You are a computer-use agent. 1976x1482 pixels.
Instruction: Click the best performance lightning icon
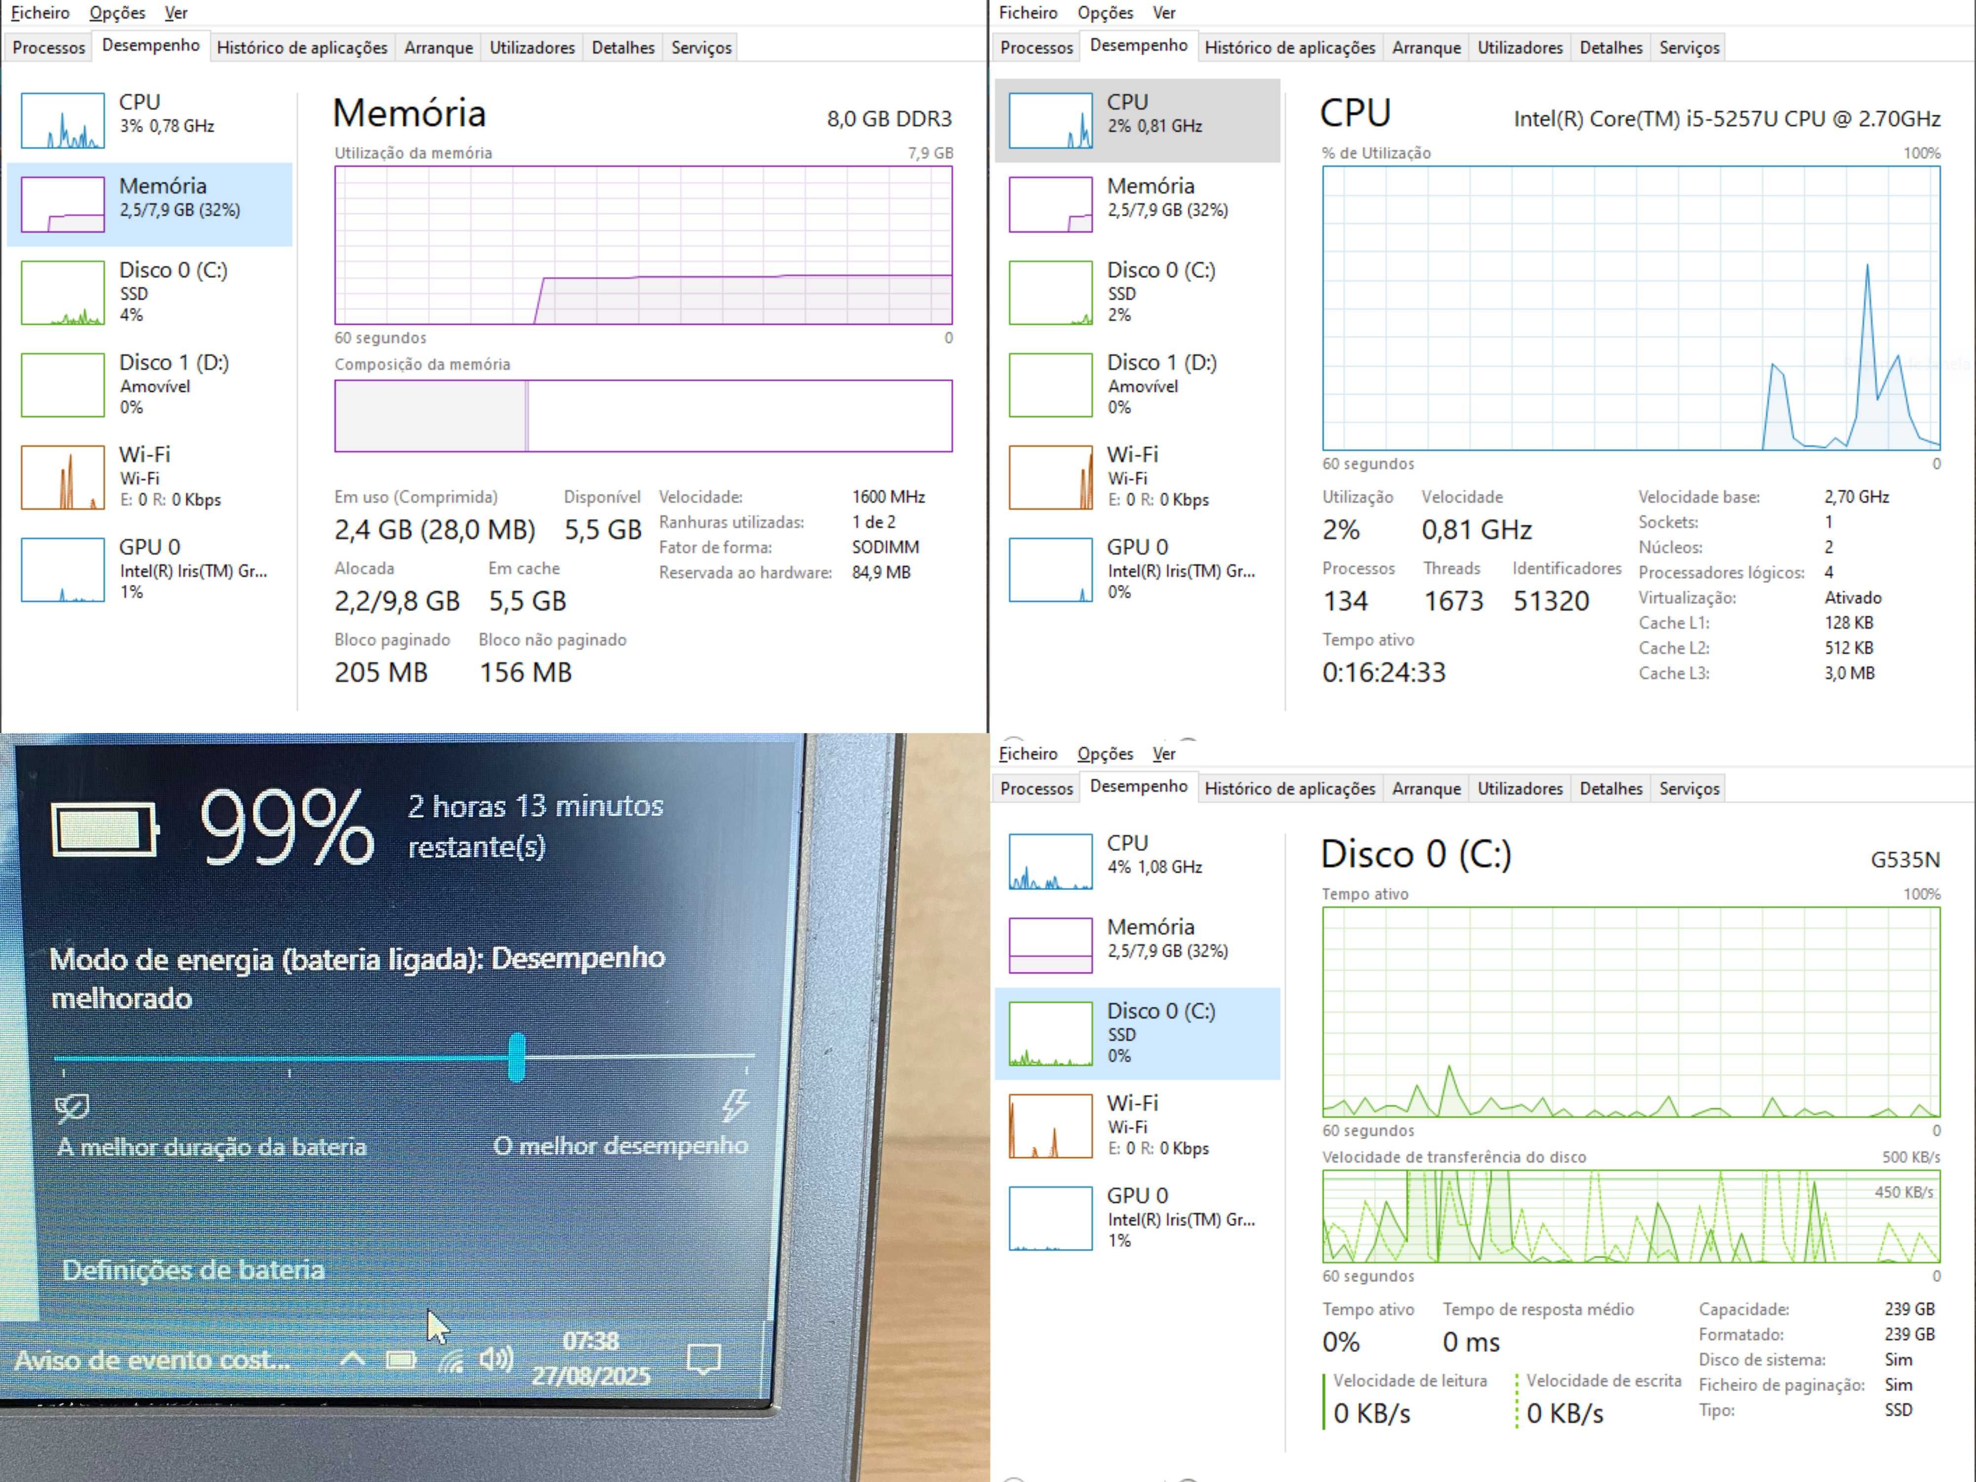point(735,1105)
